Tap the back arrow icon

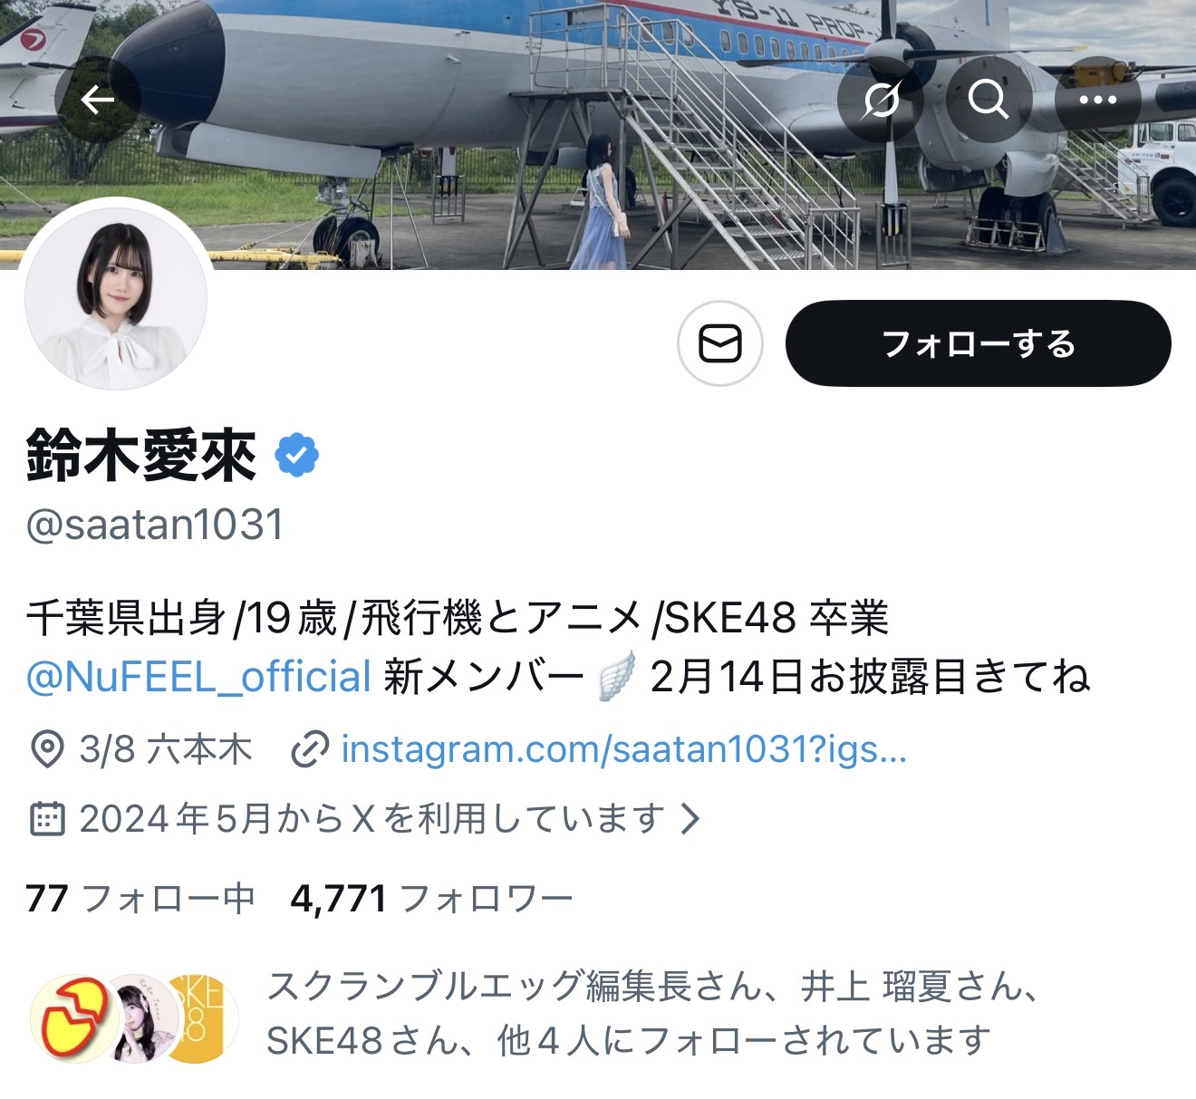pos(98,100)
